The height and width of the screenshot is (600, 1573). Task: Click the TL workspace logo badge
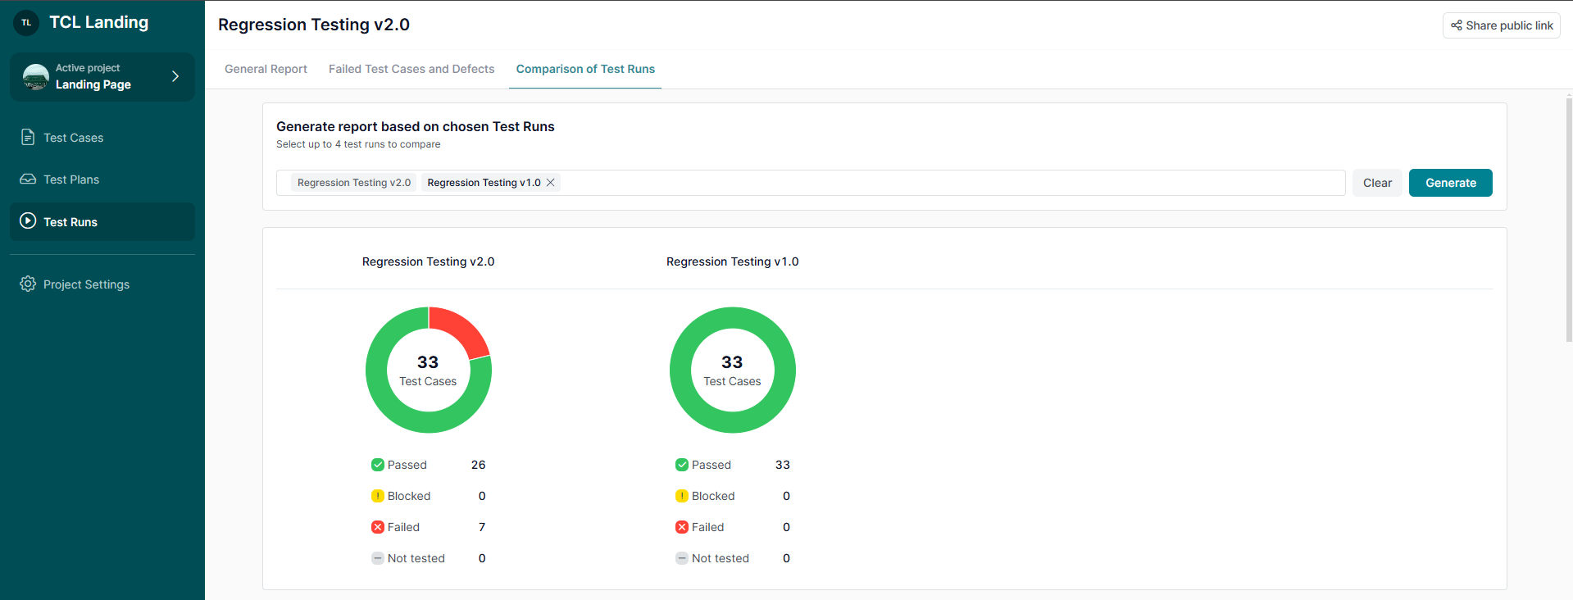coord(26,23)
